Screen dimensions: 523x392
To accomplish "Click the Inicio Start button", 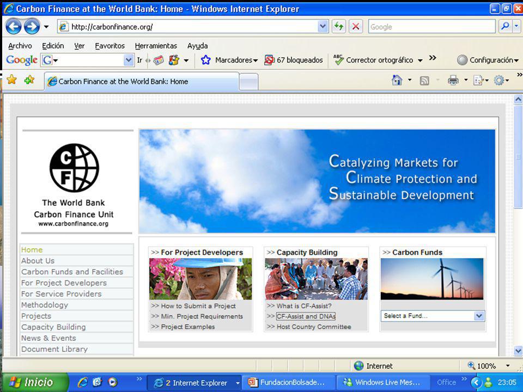I will point(35,382).
